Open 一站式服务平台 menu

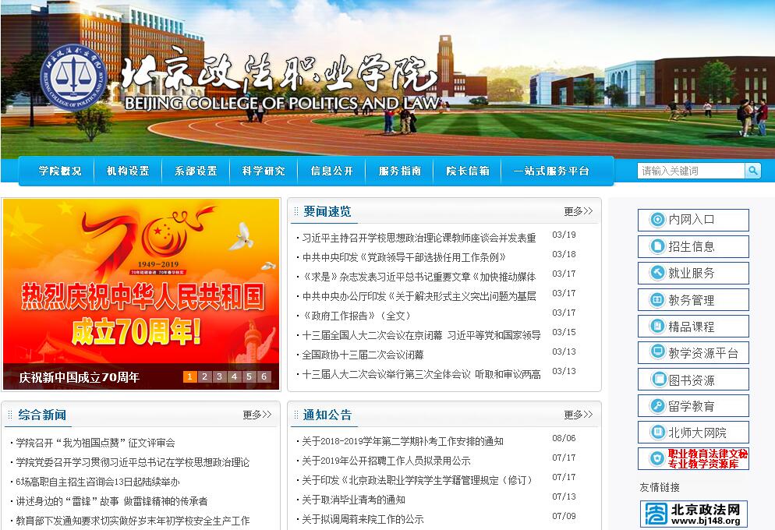[551, 171]
